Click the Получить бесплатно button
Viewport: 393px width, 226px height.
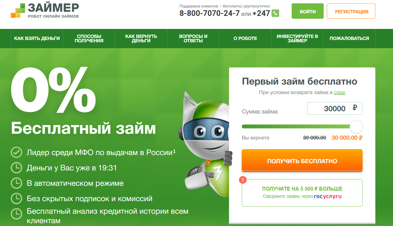[302, 161]
